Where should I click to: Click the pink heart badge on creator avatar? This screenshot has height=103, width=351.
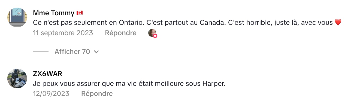pos(155,36)
